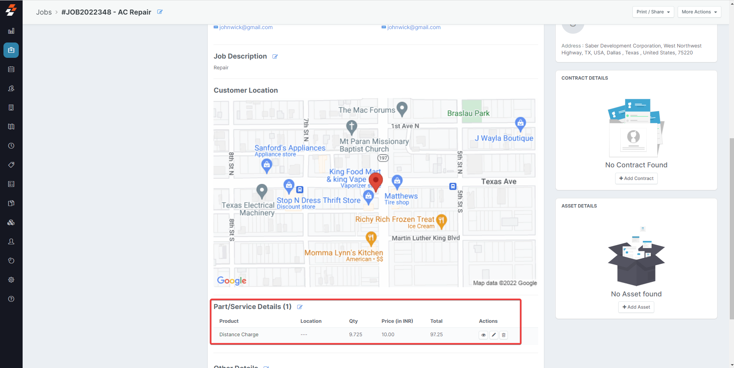
Task: Click the app logo in the sidebar
Action: [11, 10]
